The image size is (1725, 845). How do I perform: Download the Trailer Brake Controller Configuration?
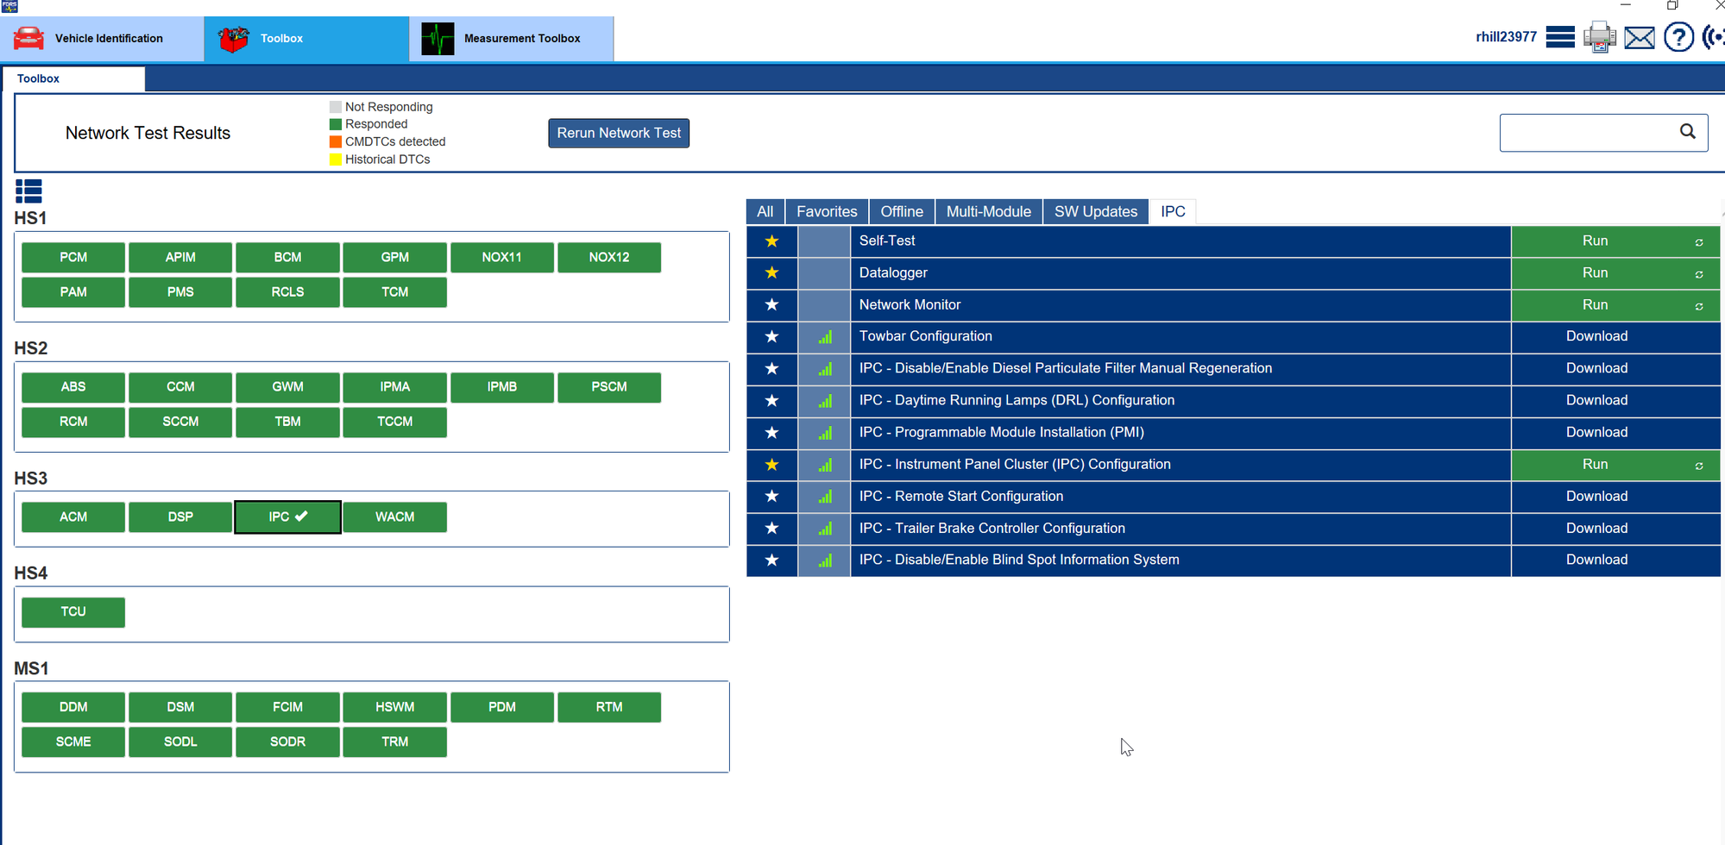(1596, 528)
